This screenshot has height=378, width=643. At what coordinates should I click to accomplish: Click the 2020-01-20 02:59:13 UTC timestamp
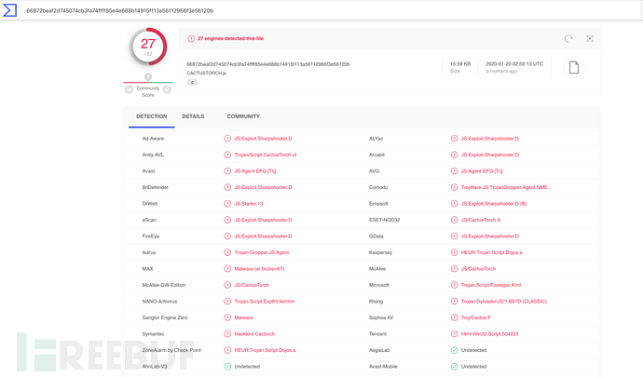(514, 64)
